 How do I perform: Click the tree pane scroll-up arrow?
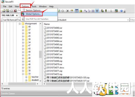point(40,24)
